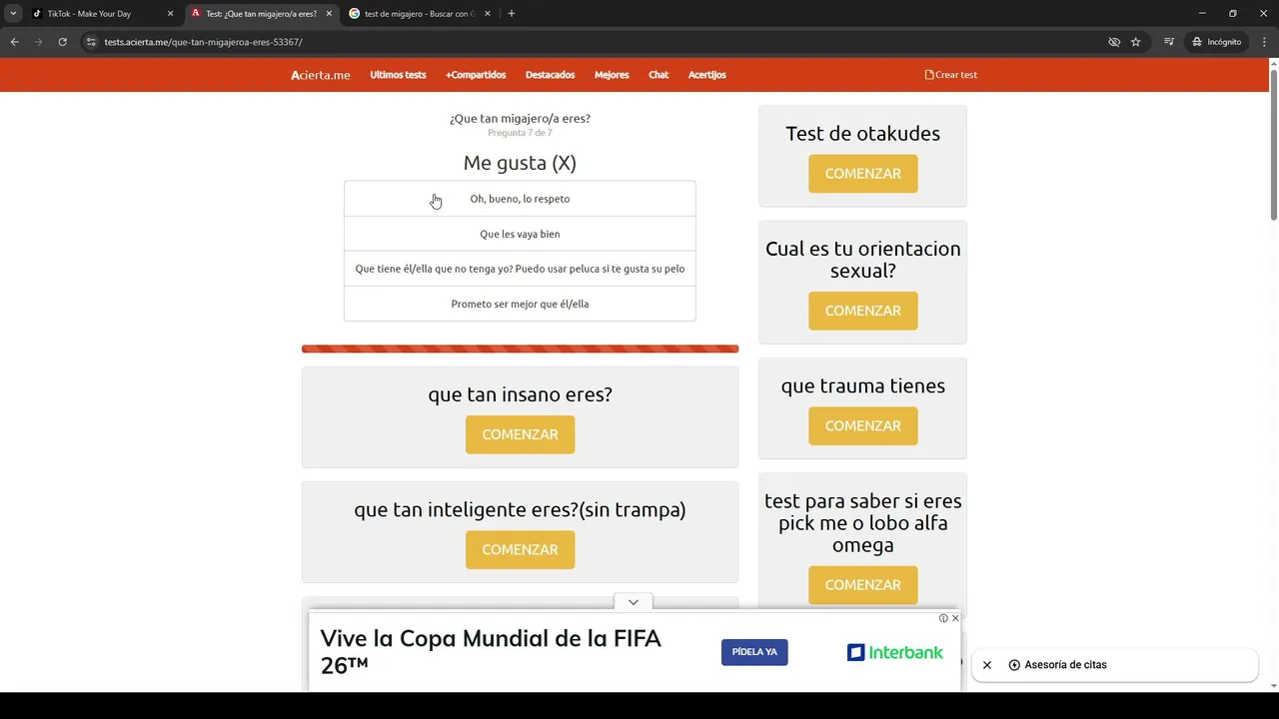Click the PÍDELA YA ad button

pyautogui.click(x=754, y=652)
